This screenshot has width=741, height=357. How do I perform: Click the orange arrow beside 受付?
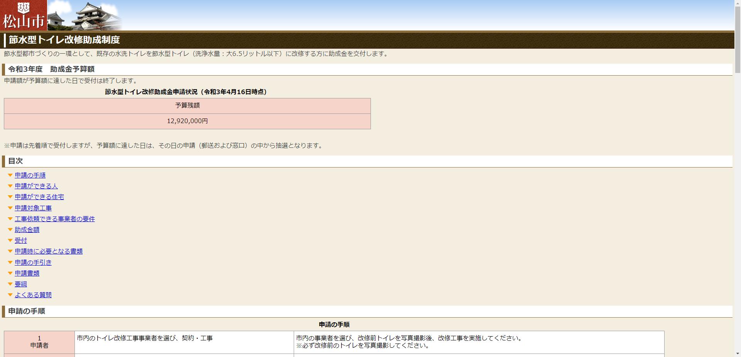[x=10, y=240]
